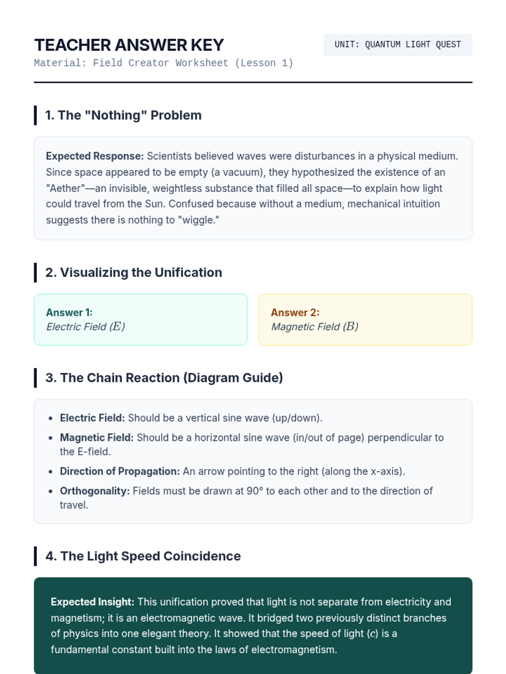
Task: Click the italic Magnetic Field (B) text
Action: [315, 327]
